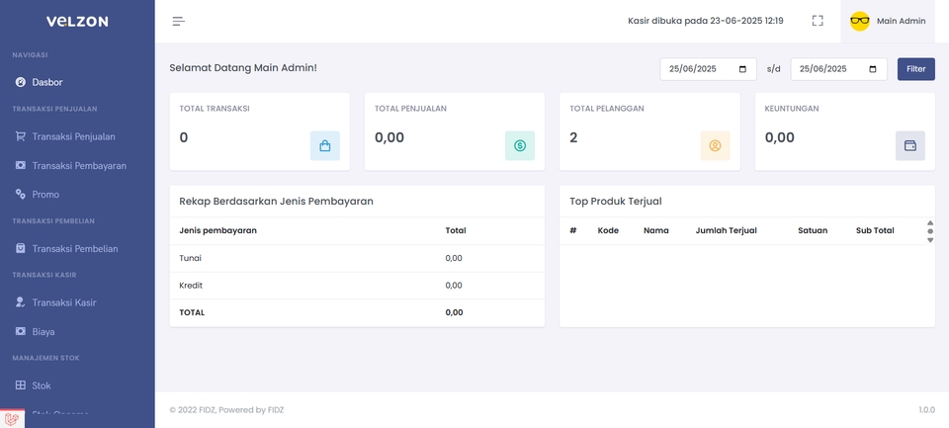The image size is (949, 428).
Task: Open the Main Admin avatar menu
Action: click(x=859, y=21)
